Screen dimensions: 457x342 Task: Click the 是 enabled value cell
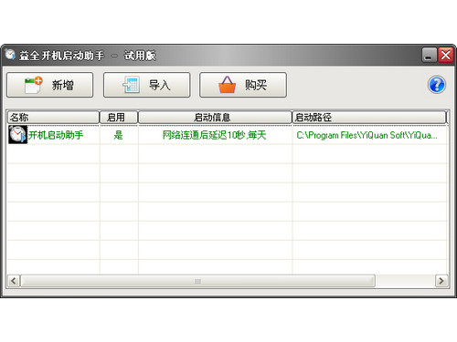pos(118,135)
